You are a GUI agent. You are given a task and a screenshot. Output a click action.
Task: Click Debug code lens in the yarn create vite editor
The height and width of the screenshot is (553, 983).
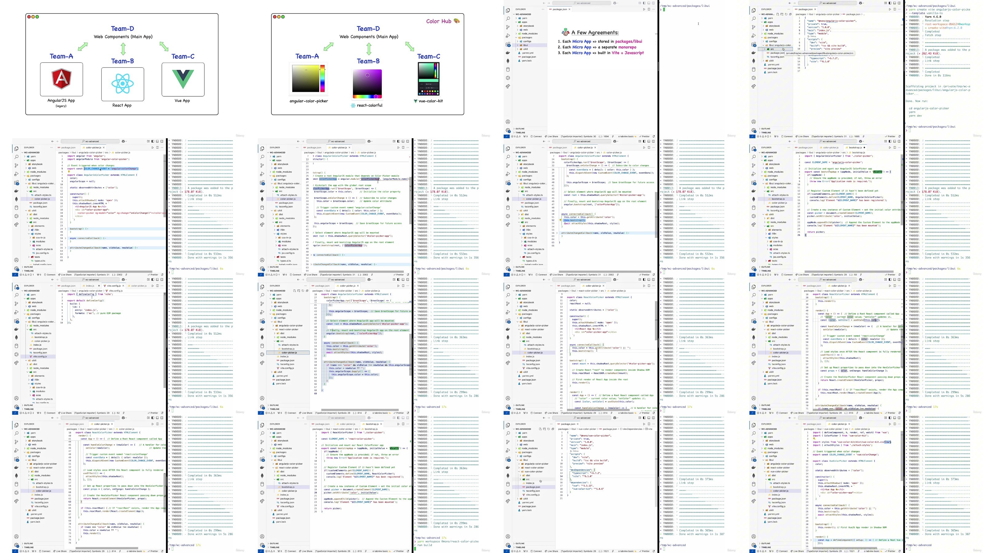(813, 36)
